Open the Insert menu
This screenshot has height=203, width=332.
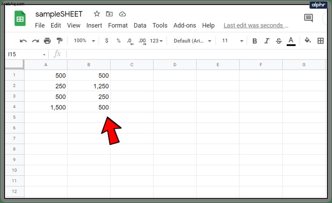click(x=94, y=25)
